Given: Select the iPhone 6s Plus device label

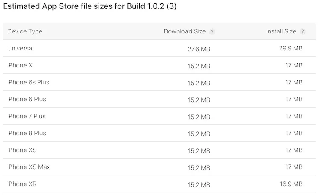Looking at the screenshot, I should point(28,82).
